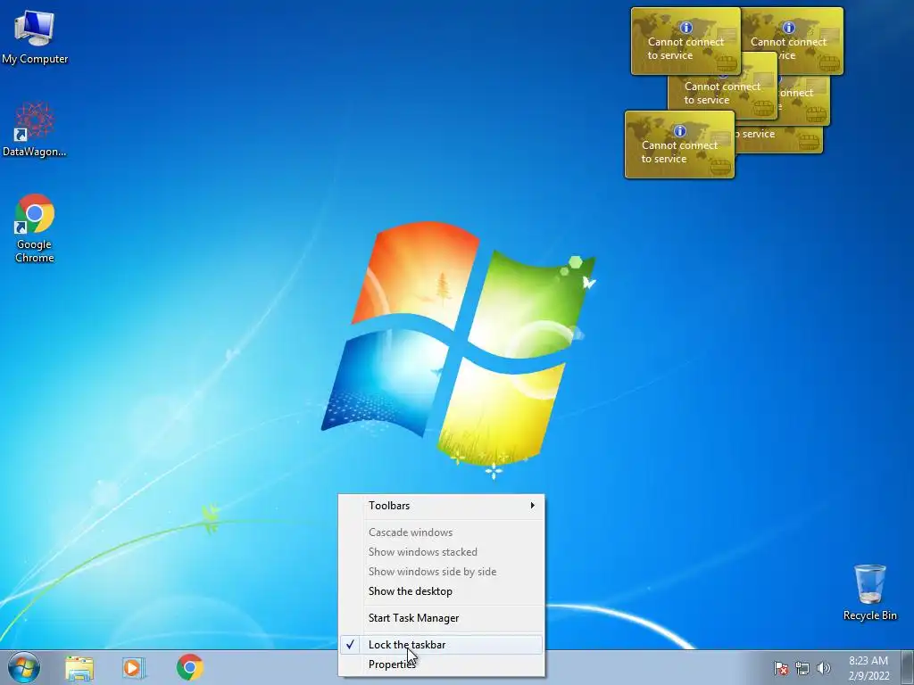Open Windows Explorer from the taskbar

pos(79,668)
